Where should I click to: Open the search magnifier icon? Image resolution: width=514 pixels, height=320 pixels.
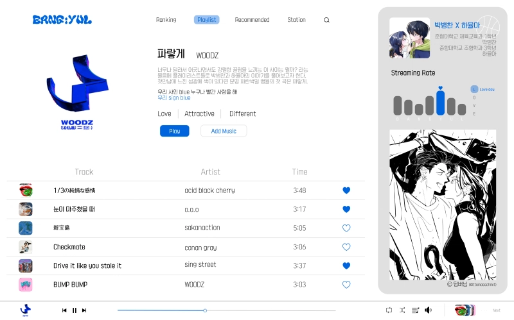click(326, 20)
